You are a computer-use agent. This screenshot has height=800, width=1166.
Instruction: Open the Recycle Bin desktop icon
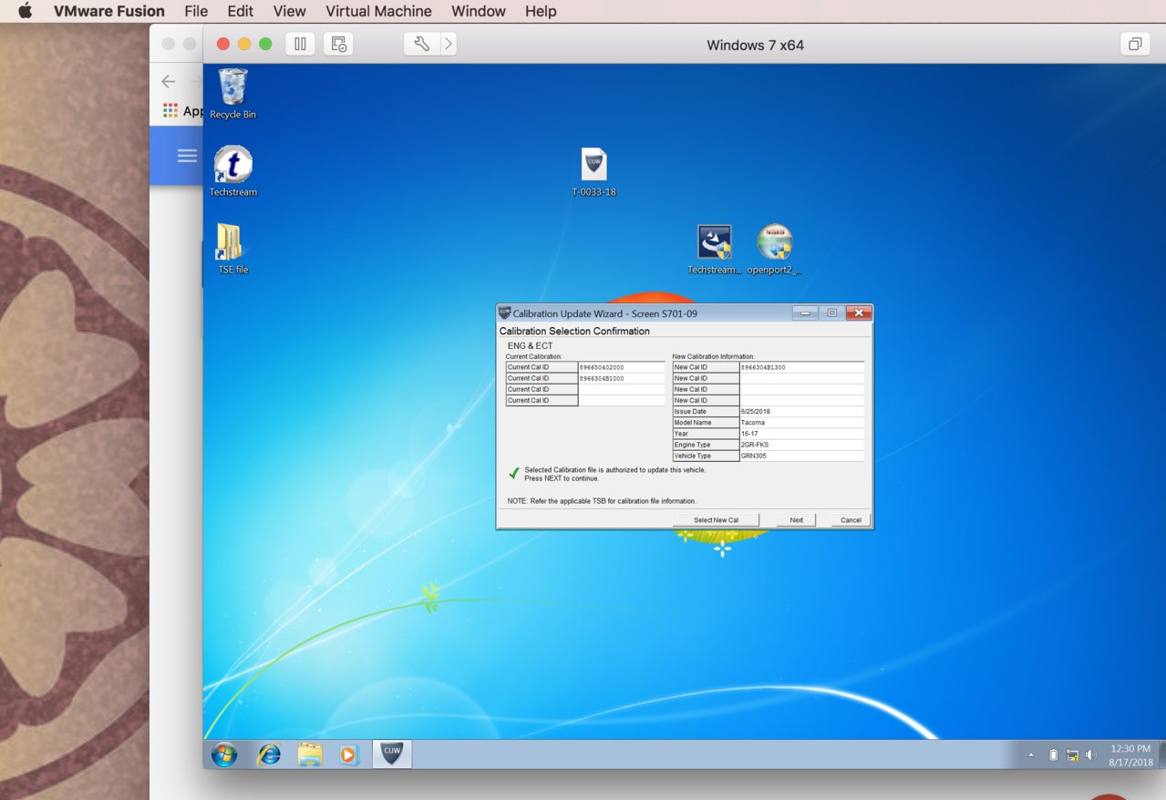[232, 93]
